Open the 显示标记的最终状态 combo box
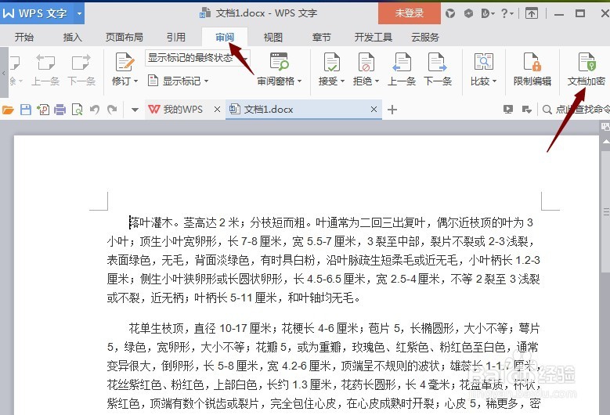This screenshot has width=610, height=415. pyautogui.click(x=197, y=58)
